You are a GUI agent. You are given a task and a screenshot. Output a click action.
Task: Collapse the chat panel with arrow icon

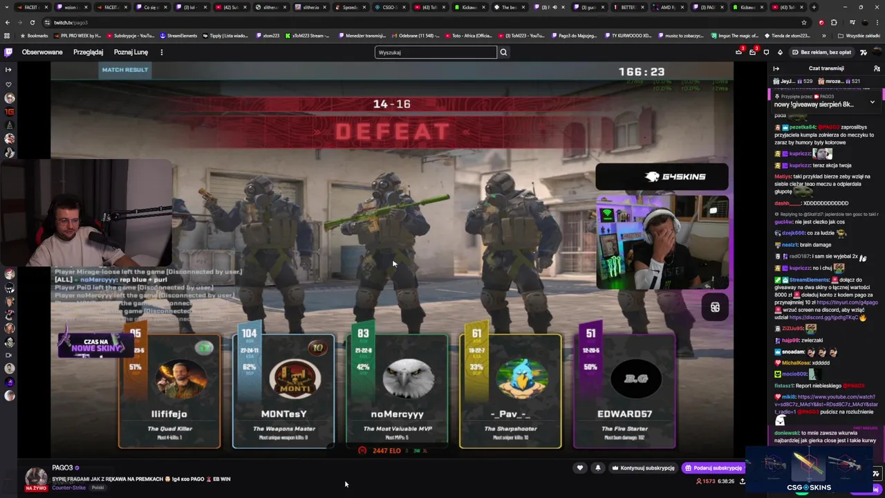tap(776, 68)
